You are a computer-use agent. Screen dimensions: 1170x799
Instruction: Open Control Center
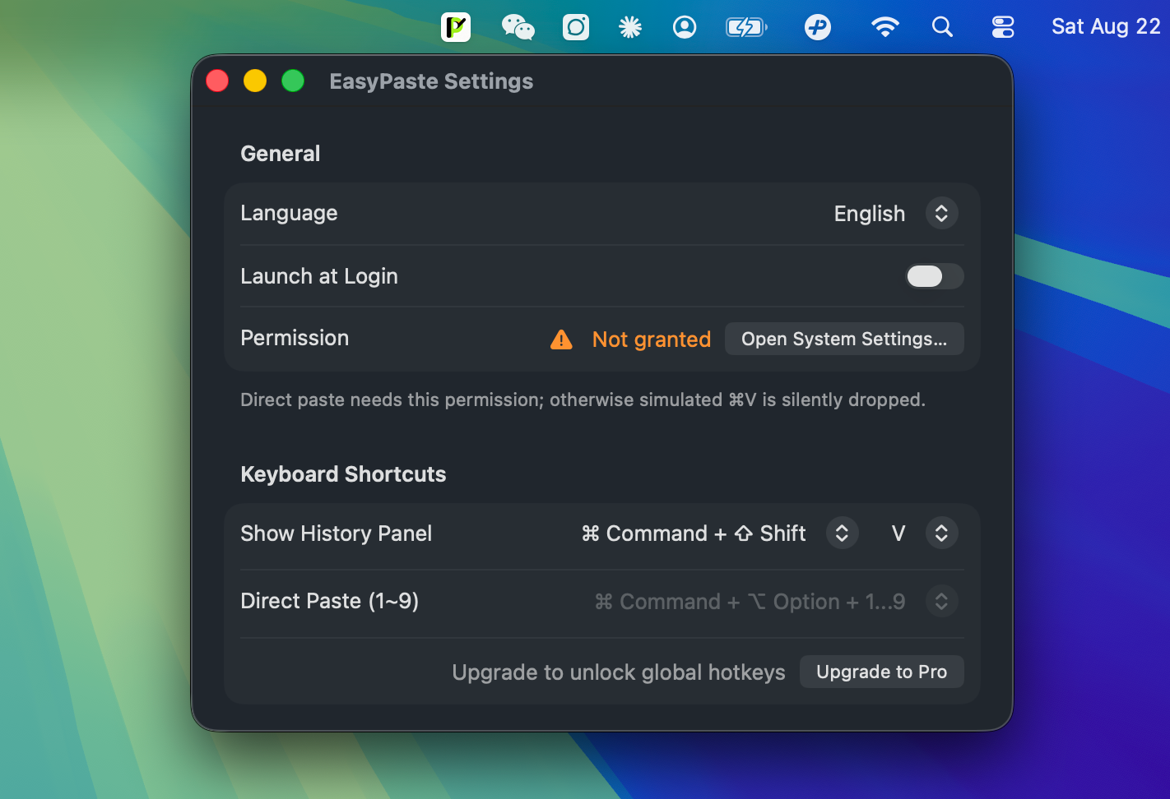[1003, 27]
